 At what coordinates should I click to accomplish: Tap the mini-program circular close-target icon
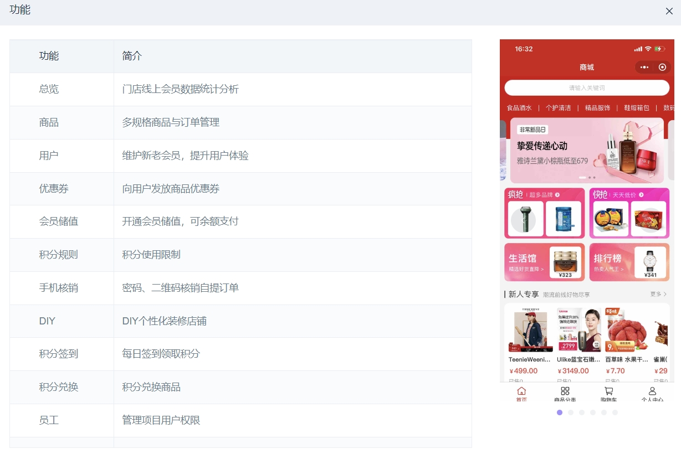pyautogui.click(x=662, y=67)
